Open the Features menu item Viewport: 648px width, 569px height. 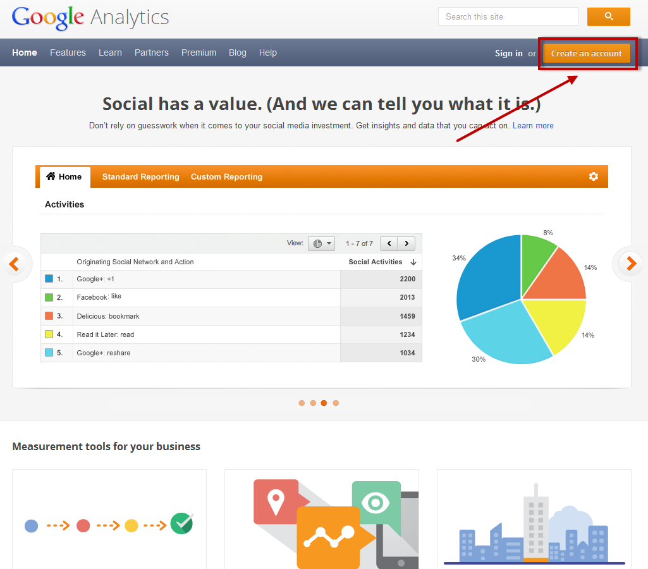[68, 52]
